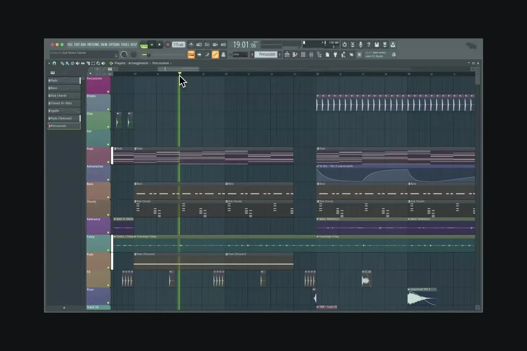Click the step edit mode icon
Screen dimensions: 527x351
click(x=207, y=55)
